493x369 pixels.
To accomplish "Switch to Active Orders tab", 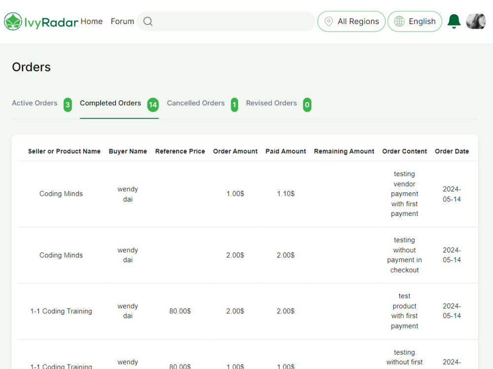I will click(x=35, y=103).
